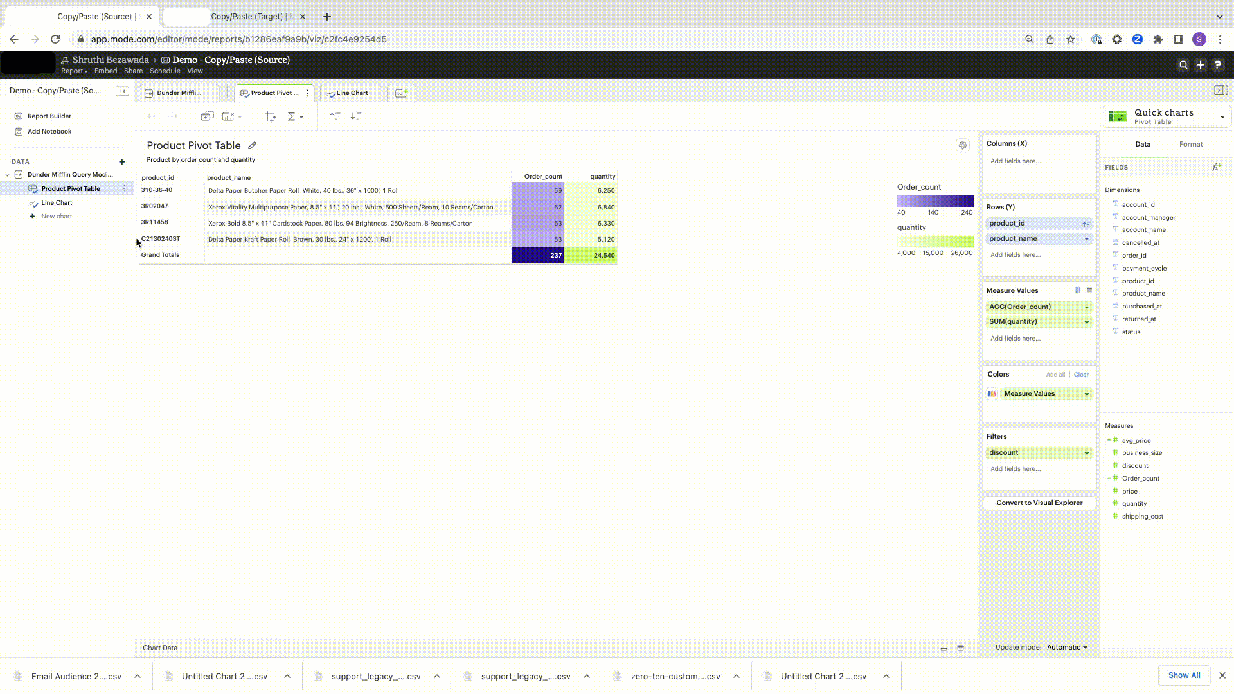Click the duplicate chart toolbar icon
The height and width of the screenshot is (694, 1234).
207,116
